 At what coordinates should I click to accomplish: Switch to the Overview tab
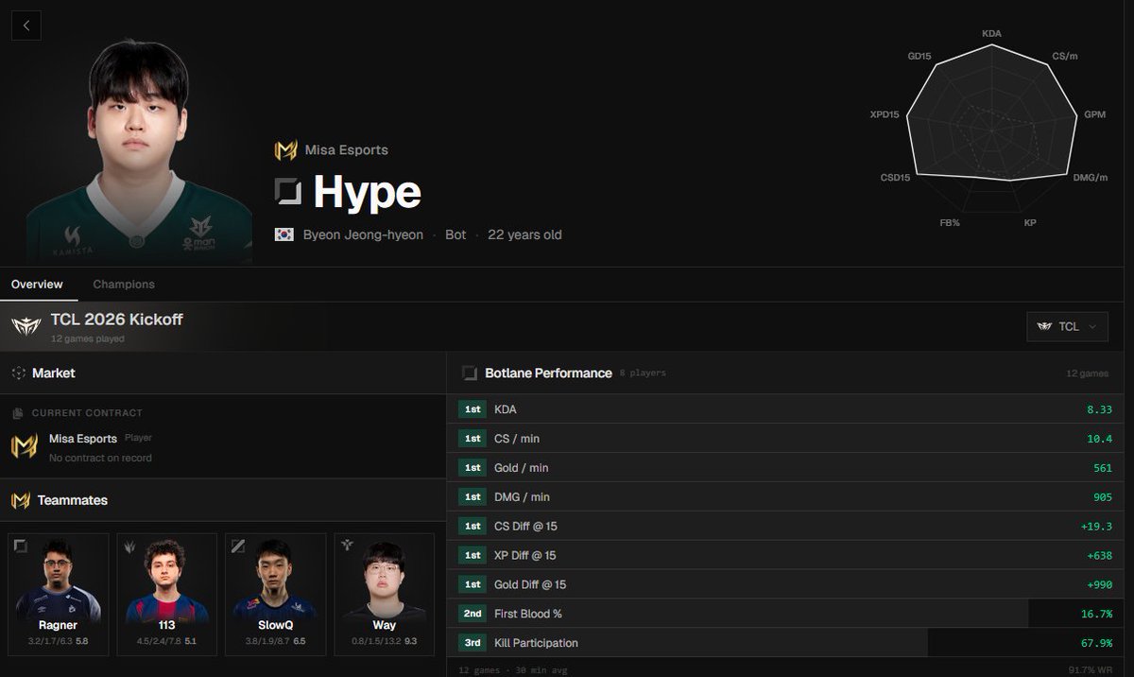tap(37, 284)
